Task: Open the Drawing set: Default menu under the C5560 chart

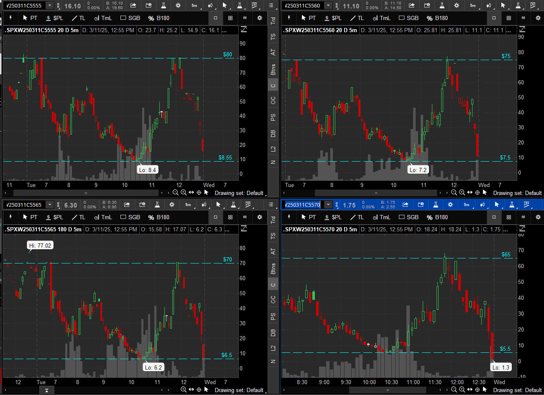Action: point(517,193)
